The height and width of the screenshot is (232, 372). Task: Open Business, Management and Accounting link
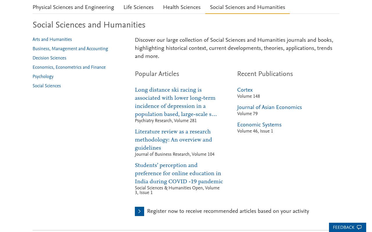point(70,49)
